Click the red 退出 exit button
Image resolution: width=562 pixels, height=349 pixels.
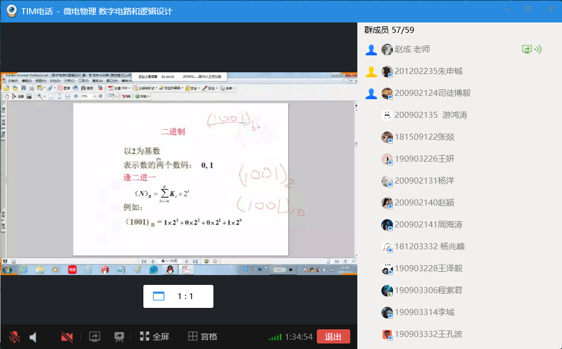pos(333,336)
